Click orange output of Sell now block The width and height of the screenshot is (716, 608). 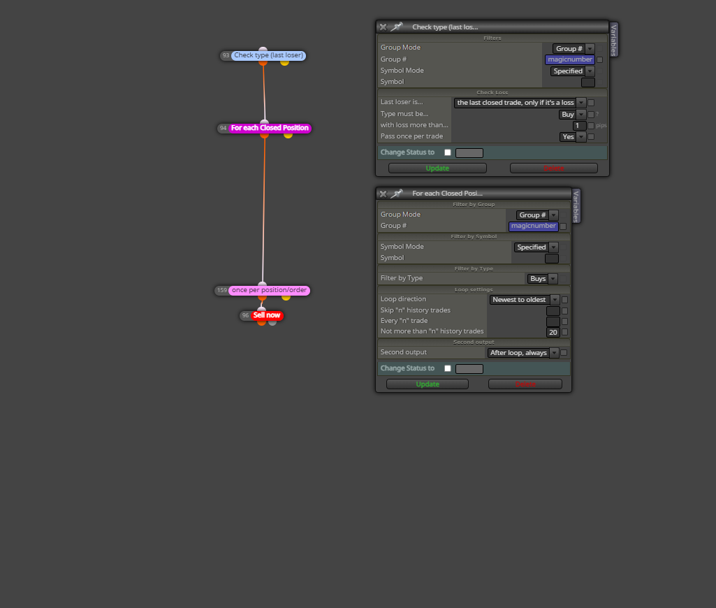[x=261, y=322]
